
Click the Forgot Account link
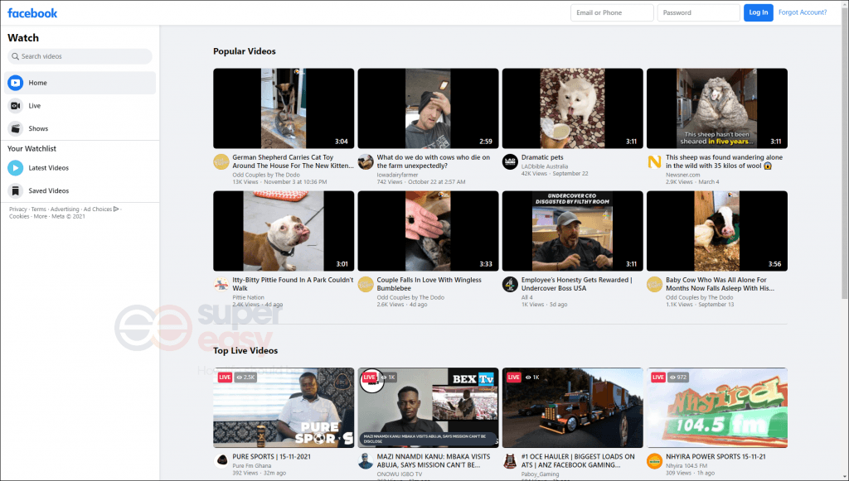(x=803, y=12)
